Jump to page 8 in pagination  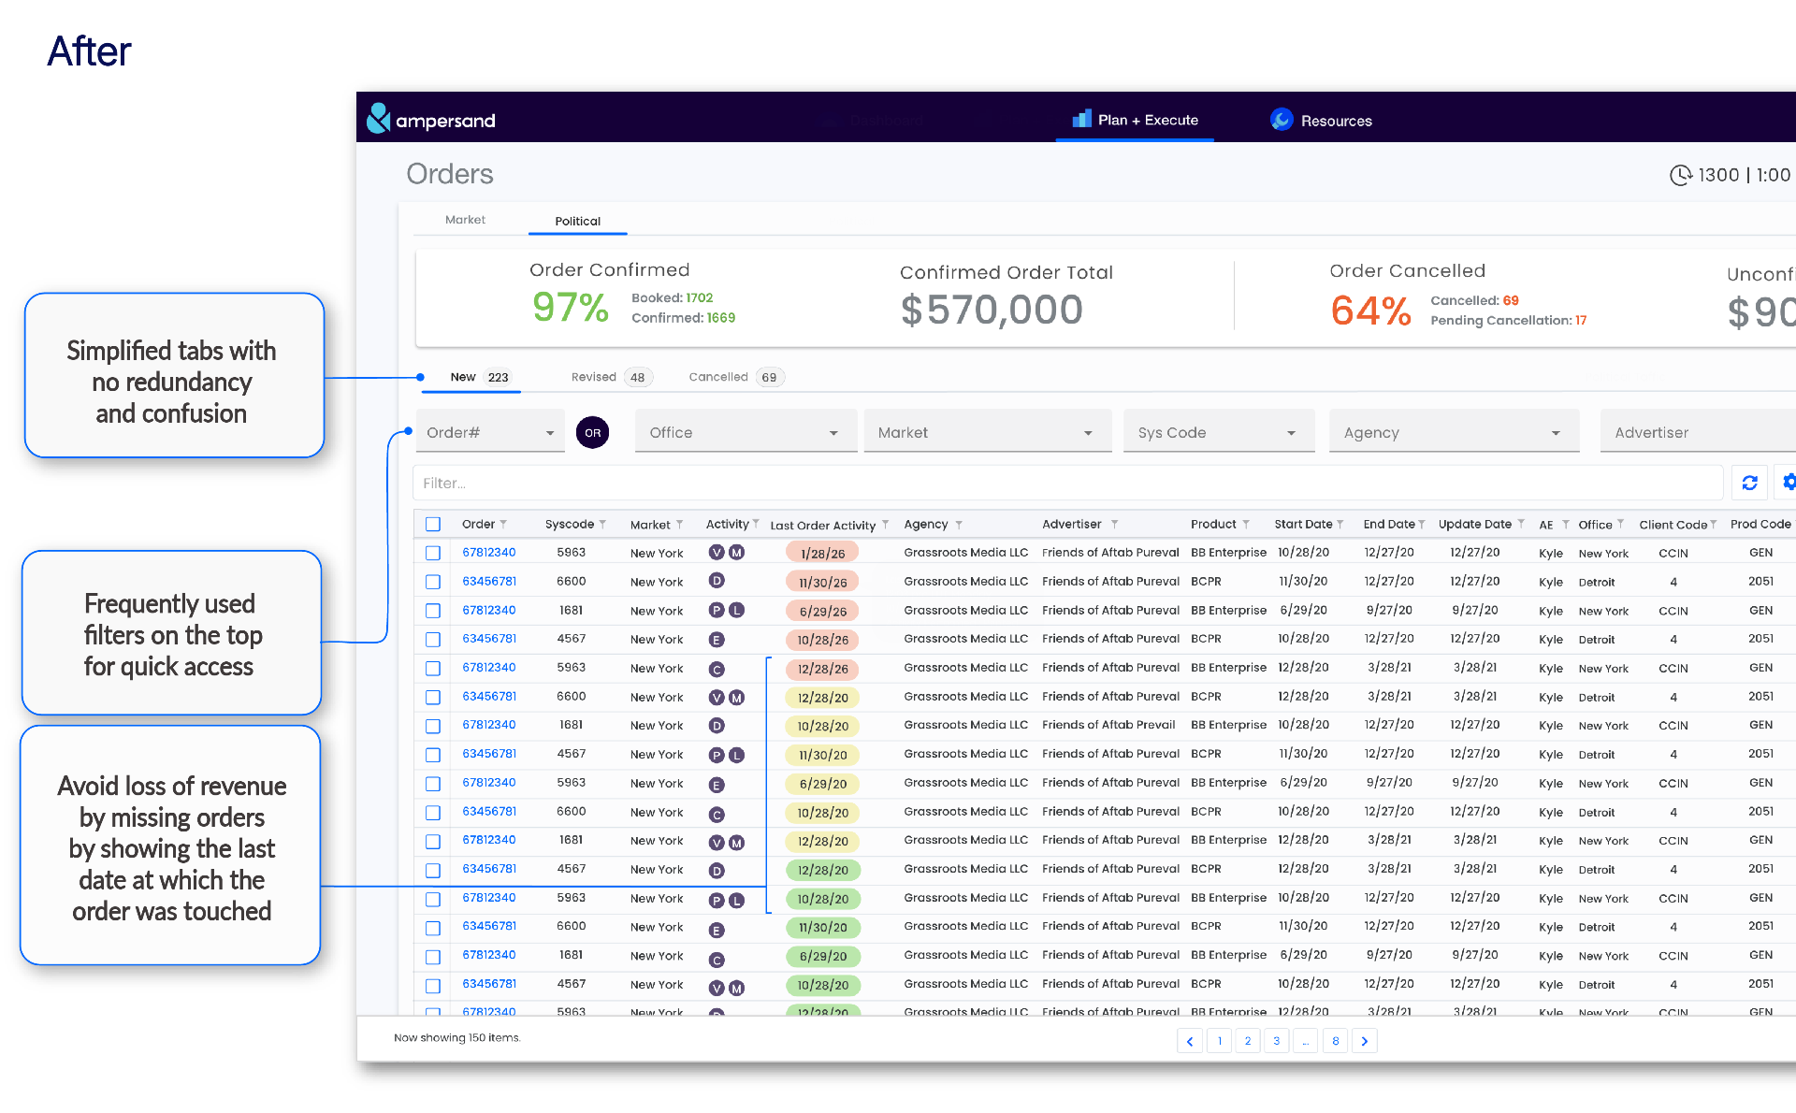(1336, 1041)
